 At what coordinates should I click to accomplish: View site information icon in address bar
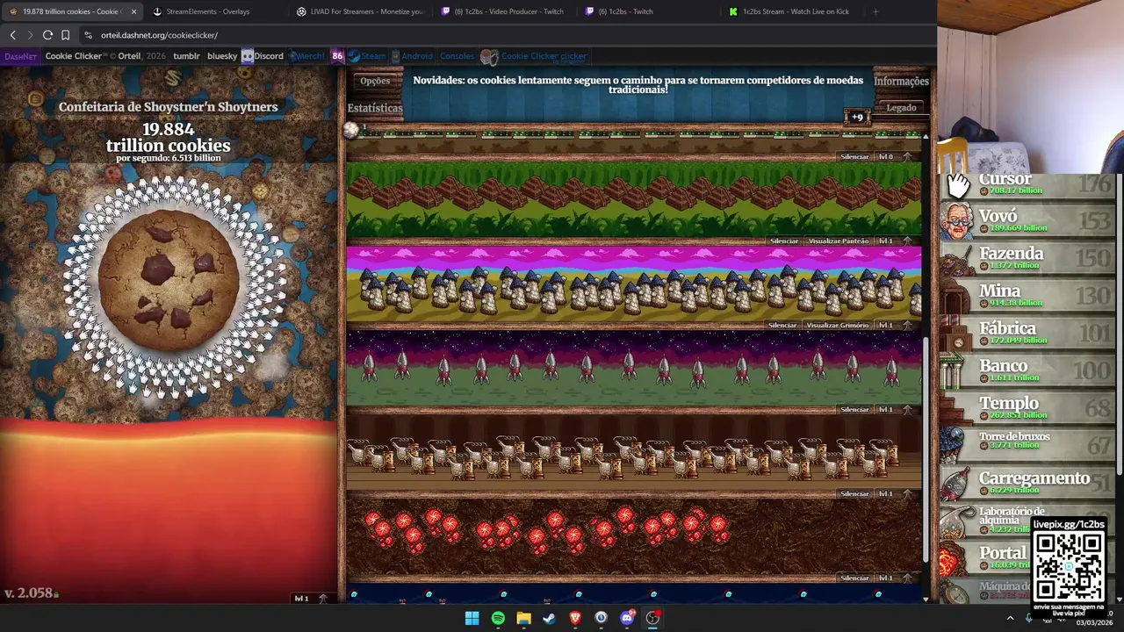88,35
